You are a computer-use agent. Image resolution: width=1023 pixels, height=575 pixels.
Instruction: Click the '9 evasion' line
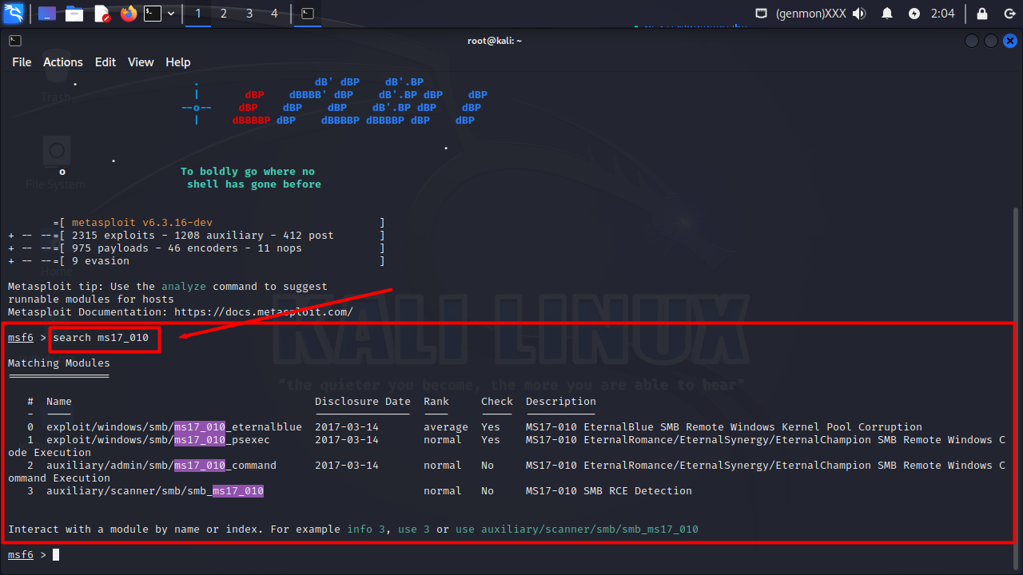tap(101, 261)
